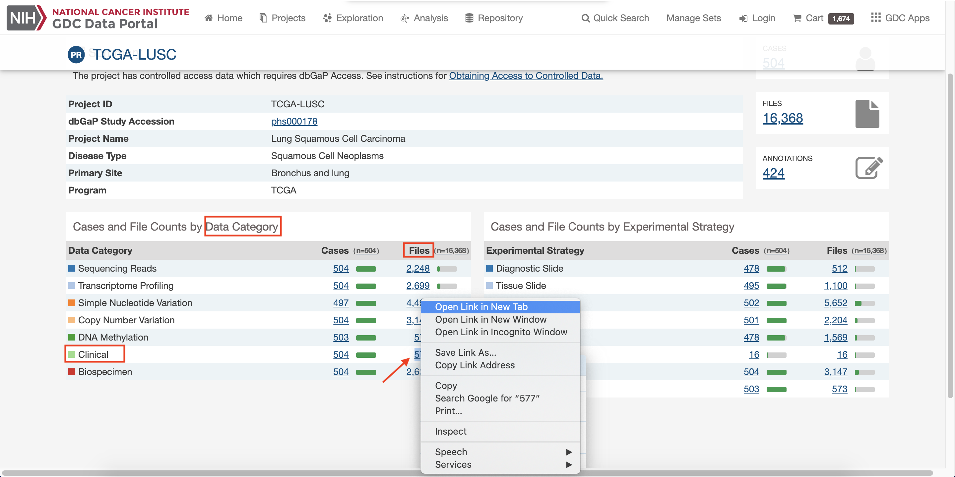Click the Files document icon
Screen dimensions: 955x477
[x=867, y=114]
